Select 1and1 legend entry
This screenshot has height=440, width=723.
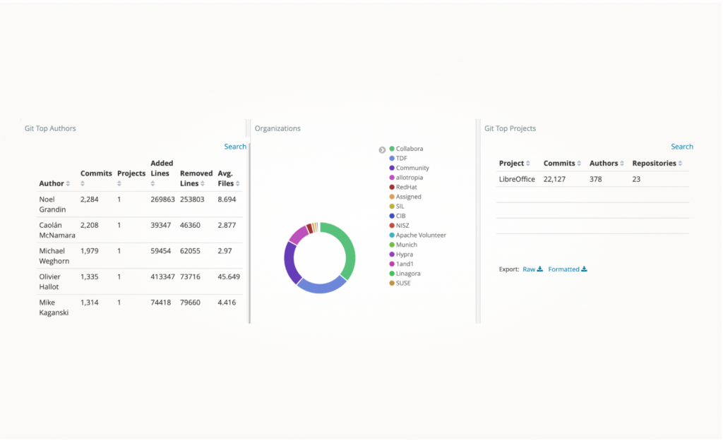[x=402, y=264]
